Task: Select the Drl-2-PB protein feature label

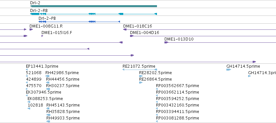Action: pos(47,18)
